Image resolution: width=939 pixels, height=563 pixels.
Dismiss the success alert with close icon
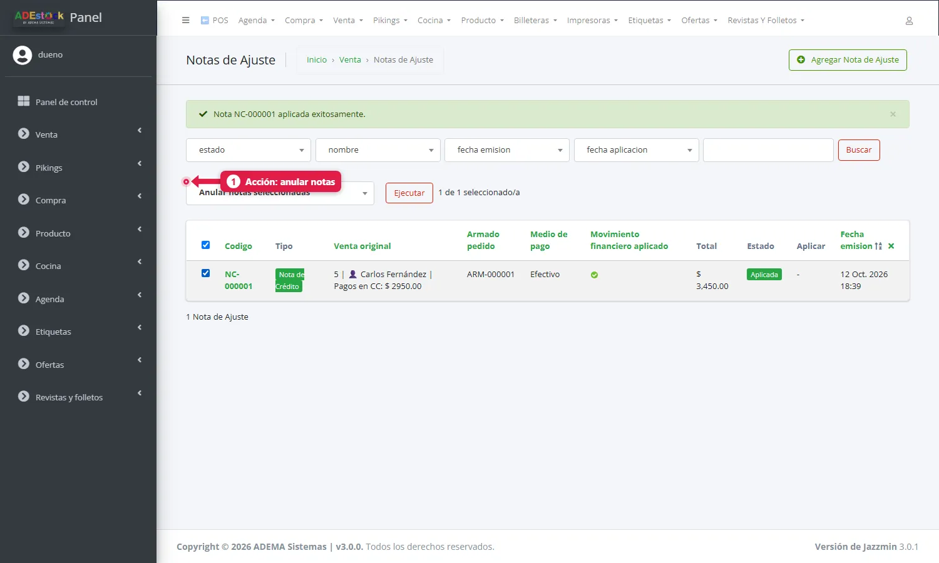coord(893,114)
